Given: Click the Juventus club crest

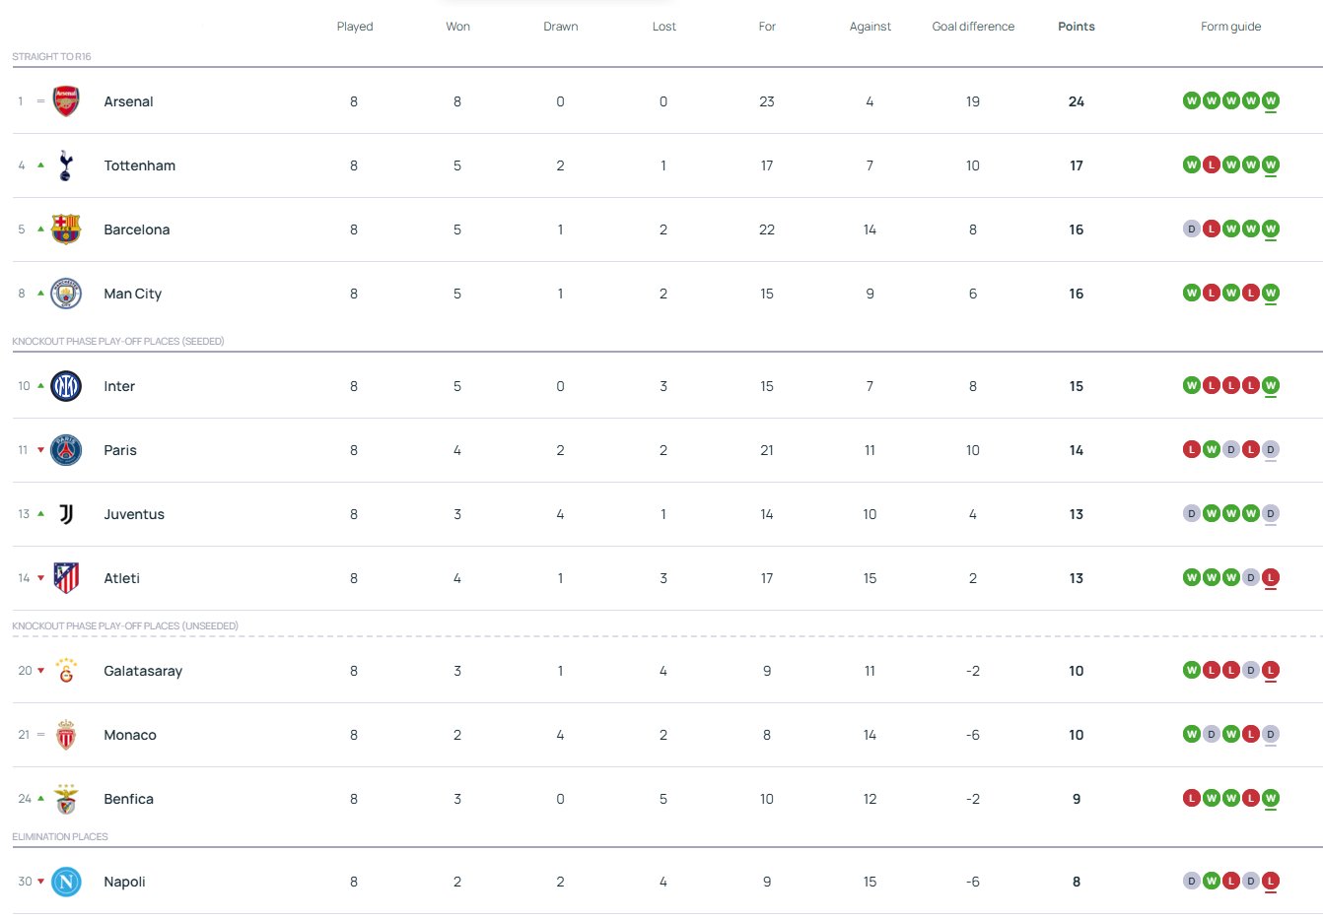Looking at the screenshot, I should [x=66, y=514].
